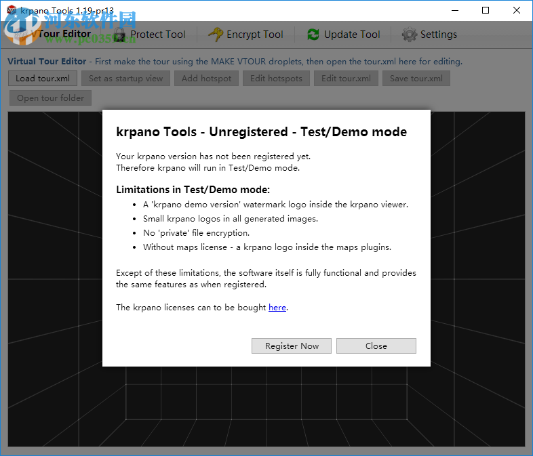Switch to the Protect Tool tab

pos(150,35)
